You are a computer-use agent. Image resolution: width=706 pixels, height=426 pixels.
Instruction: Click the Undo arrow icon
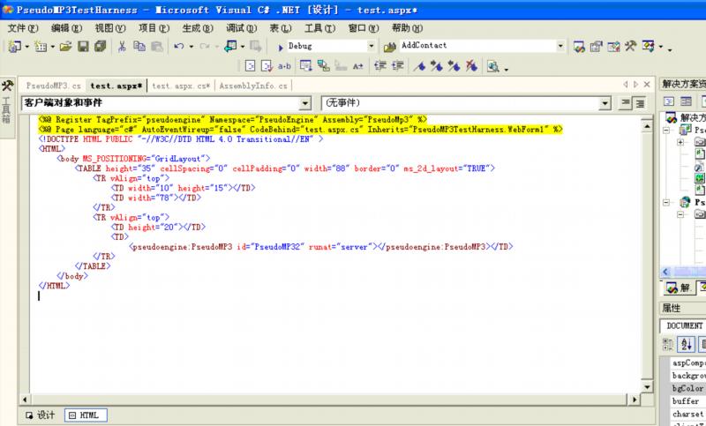(179, 46)
